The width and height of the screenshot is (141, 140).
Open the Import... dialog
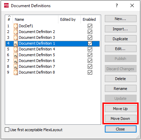pyautogui.click(x=121, y=29)
